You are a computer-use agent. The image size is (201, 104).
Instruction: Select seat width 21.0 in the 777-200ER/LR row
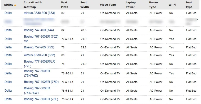click(84, 64)
